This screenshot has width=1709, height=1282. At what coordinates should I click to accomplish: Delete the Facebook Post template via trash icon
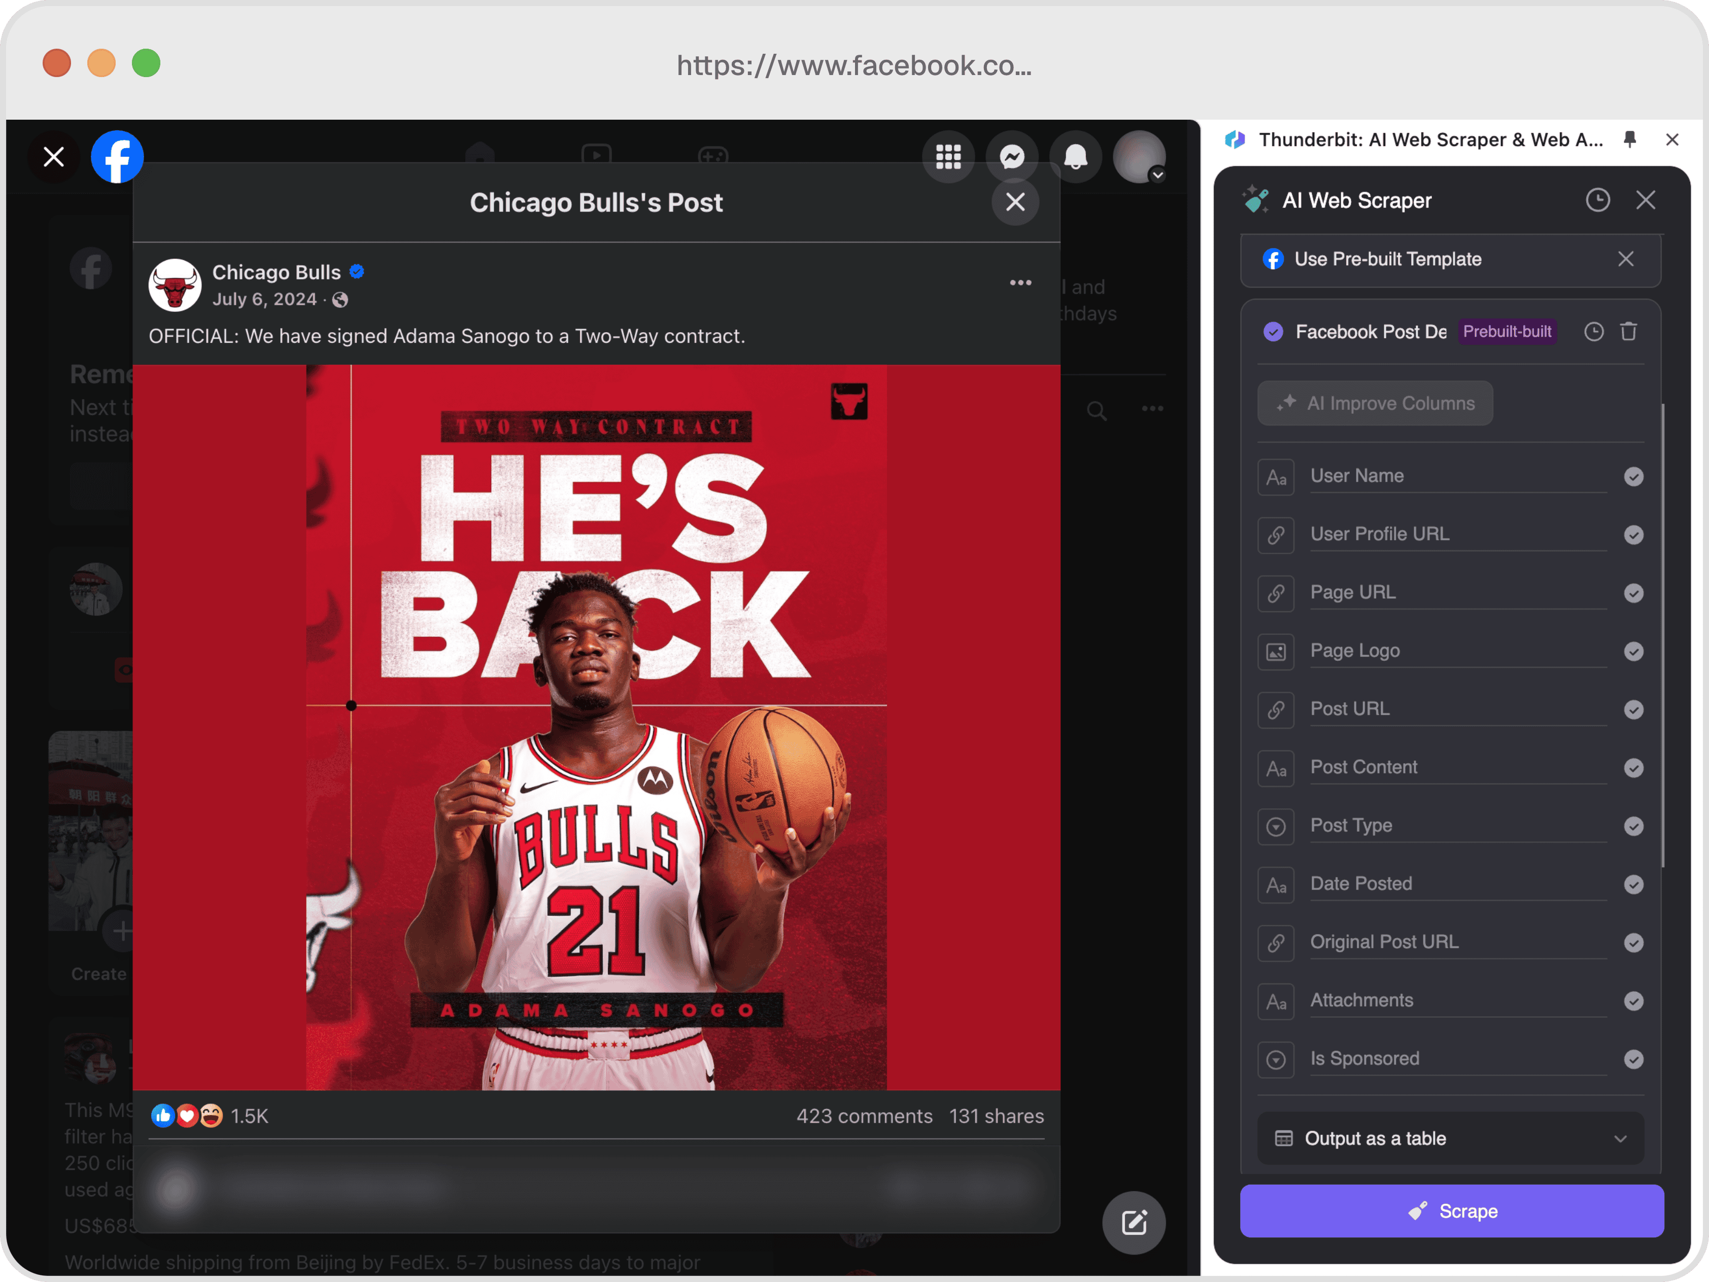coord(1629,332)
